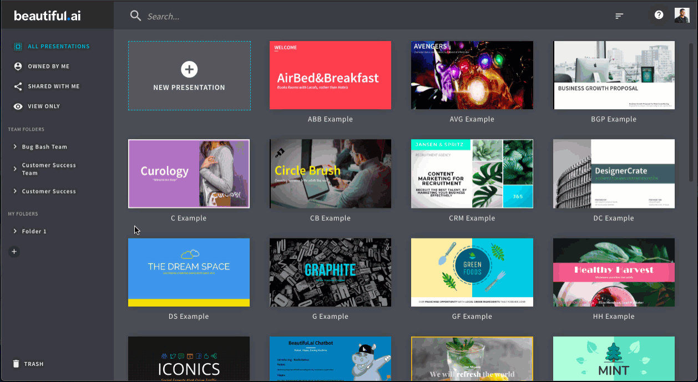This screenshot has height=382, width=698.
Task: Click the Owned By Me person icon
Action: coord(18,66)
